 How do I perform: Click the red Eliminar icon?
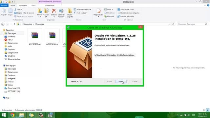(54, 11)
